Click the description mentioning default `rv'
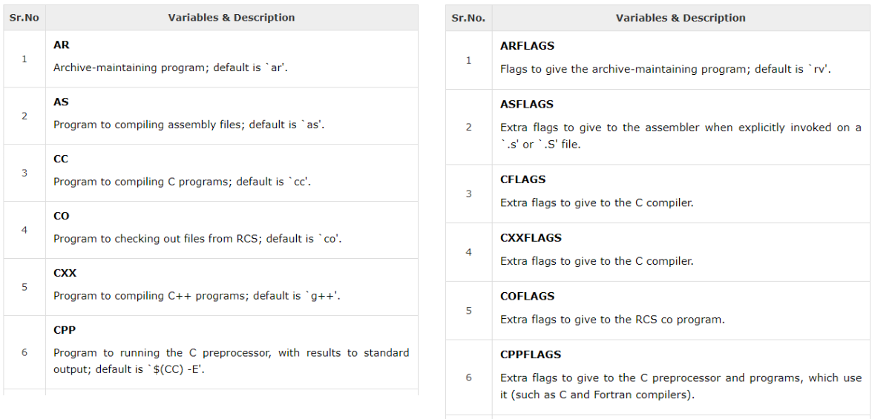Screen dimensions: 872x419 [665, 69]
